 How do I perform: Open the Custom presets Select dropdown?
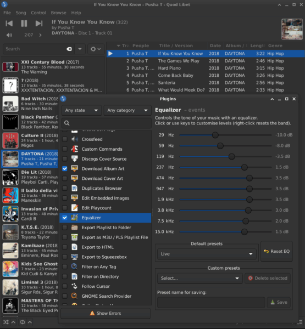(x=200, y=278)
